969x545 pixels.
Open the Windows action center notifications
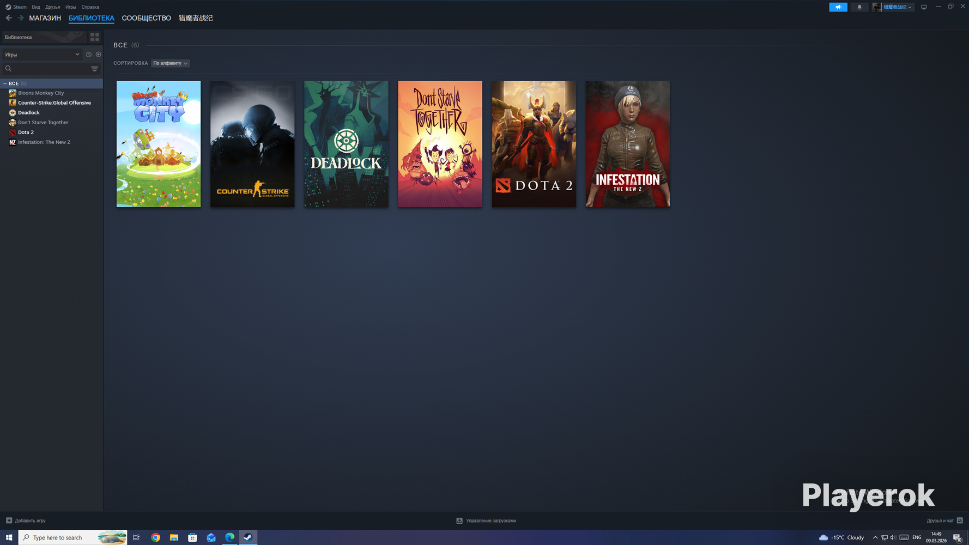(958, 537)
